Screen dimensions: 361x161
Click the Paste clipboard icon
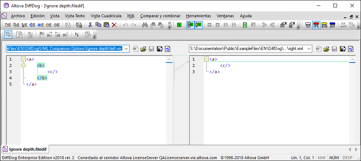[x=106, y=25]
